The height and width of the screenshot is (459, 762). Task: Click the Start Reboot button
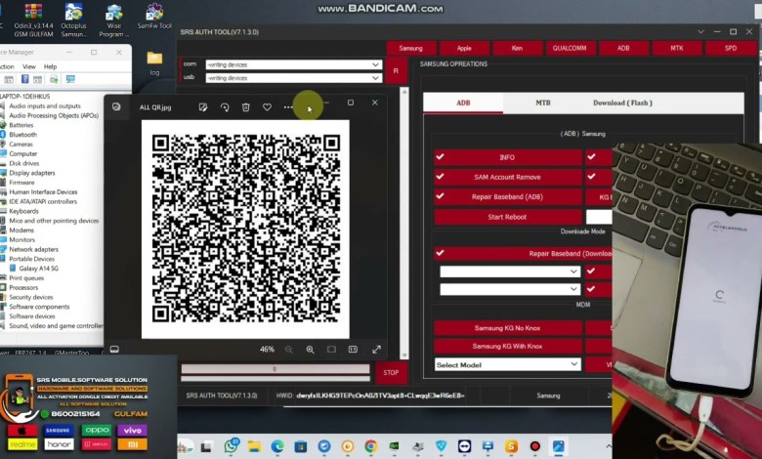[507, 217]
